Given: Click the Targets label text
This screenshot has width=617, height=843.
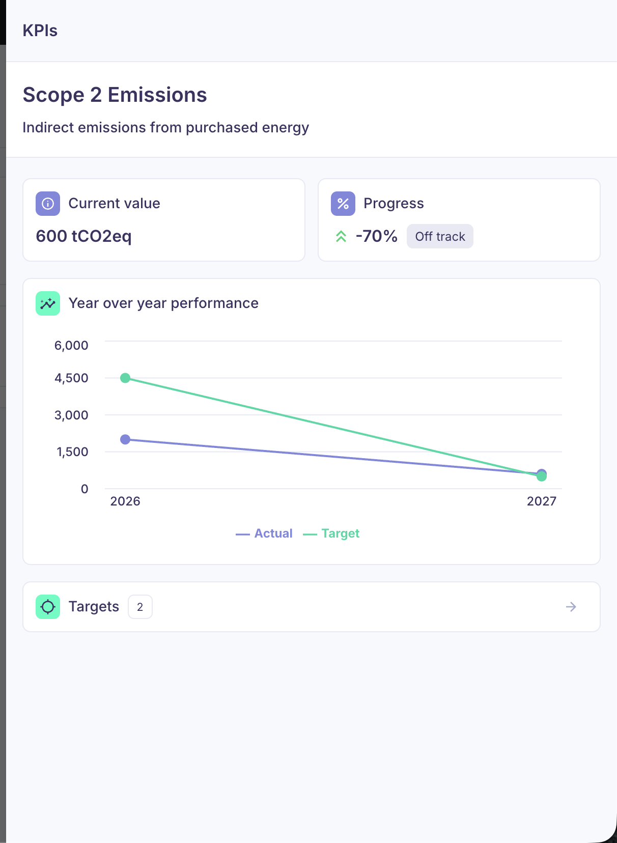Looking at the screenshot, I should coord(94,607).
